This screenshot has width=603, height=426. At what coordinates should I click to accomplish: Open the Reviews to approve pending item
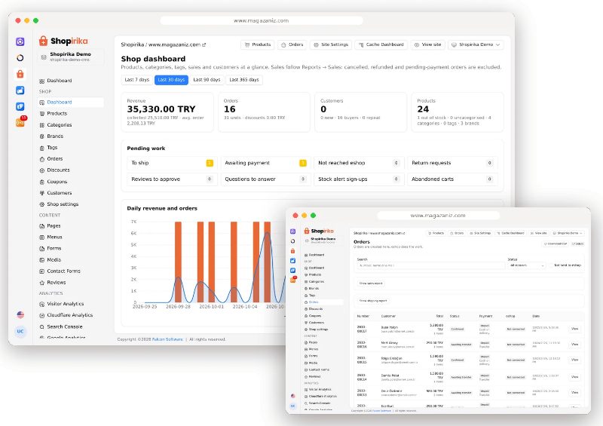point(172,179)
